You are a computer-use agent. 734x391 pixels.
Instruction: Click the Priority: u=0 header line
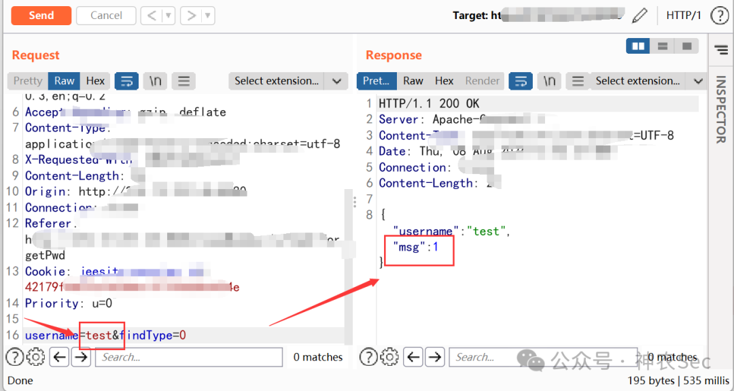coord(69,303)
